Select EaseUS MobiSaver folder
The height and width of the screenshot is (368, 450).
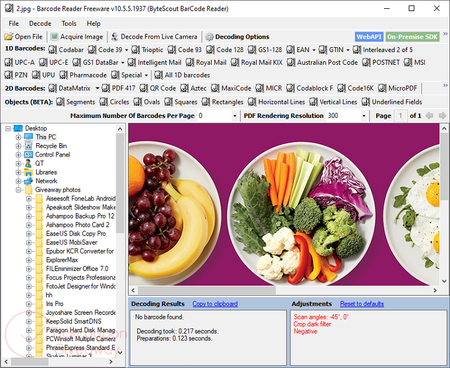pos(71,242)
